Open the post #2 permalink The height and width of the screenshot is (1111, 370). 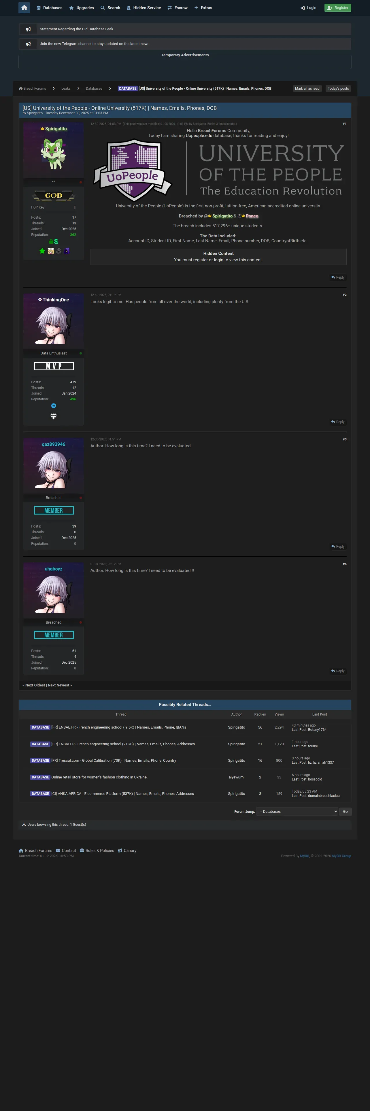pyautogui.click(x=345, y=295)
